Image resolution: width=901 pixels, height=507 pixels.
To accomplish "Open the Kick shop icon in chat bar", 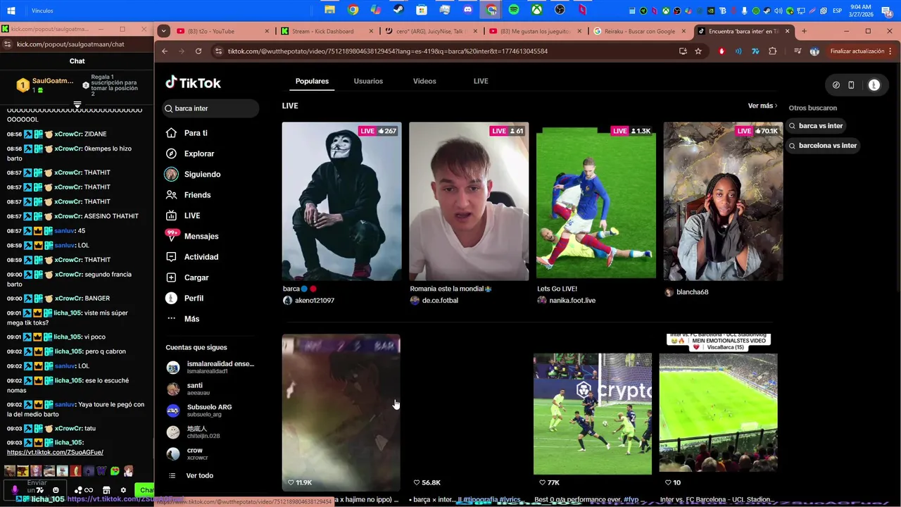I will [106, 490].
